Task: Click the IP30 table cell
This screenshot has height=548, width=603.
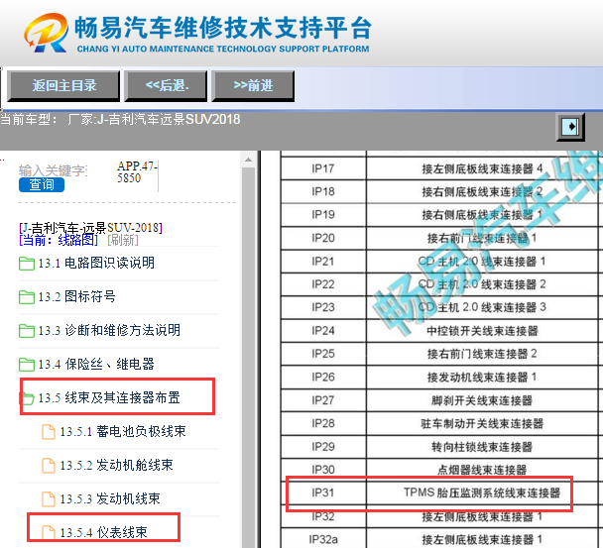Action: (x=323, y=470)
